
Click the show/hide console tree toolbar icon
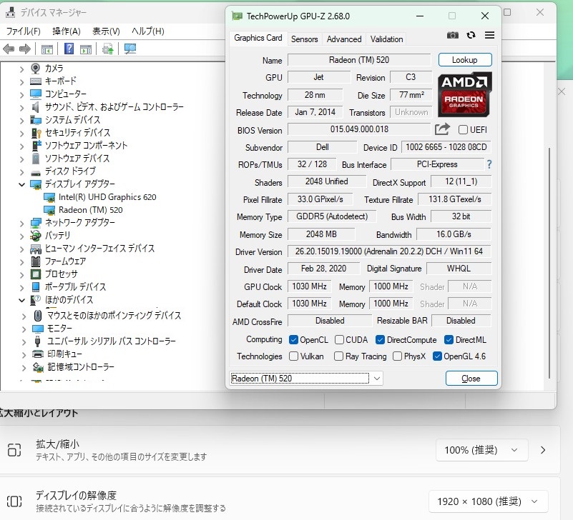pos(47,49)
